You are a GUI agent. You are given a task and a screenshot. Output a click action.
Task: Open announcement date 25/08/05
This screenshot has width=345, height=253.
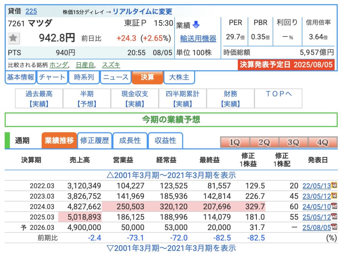(317, 227)
